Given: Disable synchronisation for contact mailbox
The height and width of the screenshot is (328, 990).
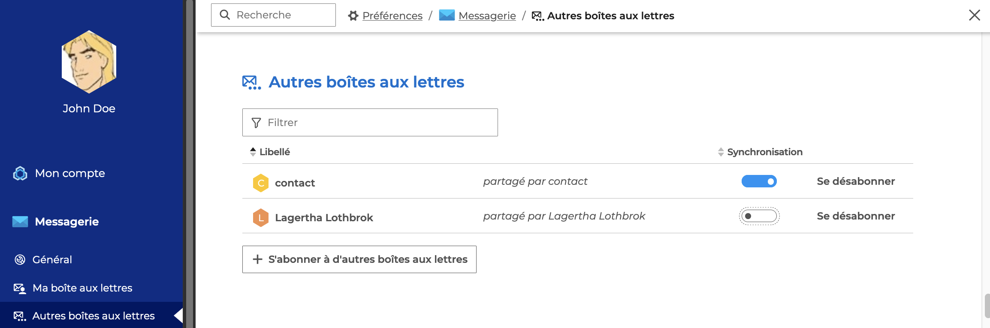Looking at the screenshot, I should [759, 181].
